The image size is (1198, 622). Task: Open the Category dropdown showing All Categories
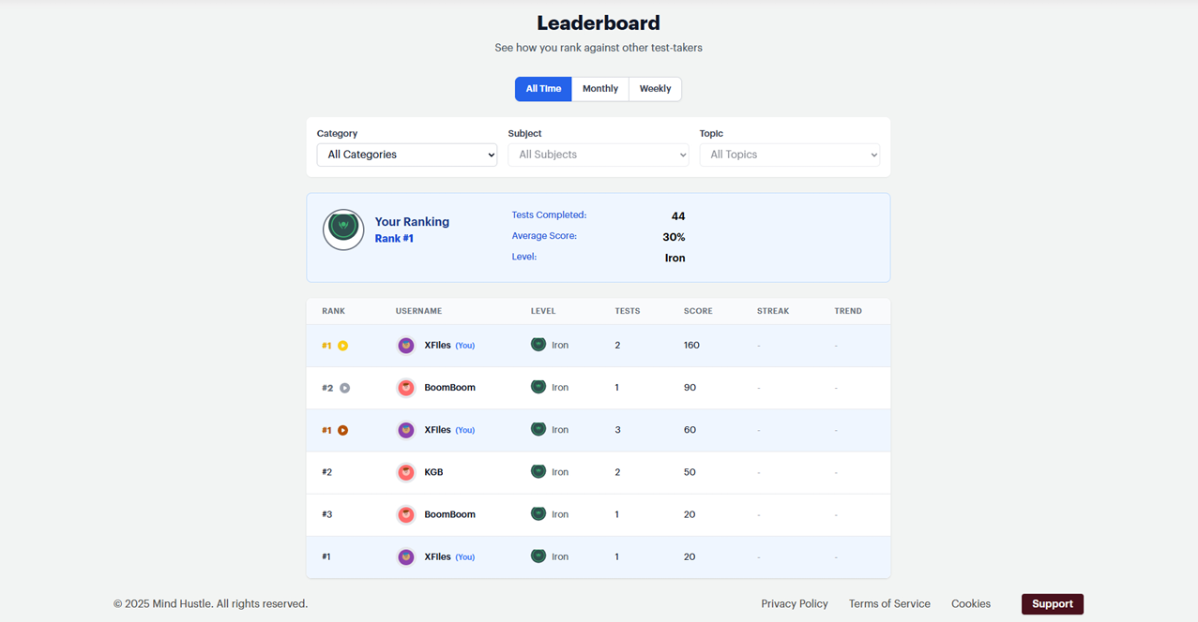coord(407,155)
